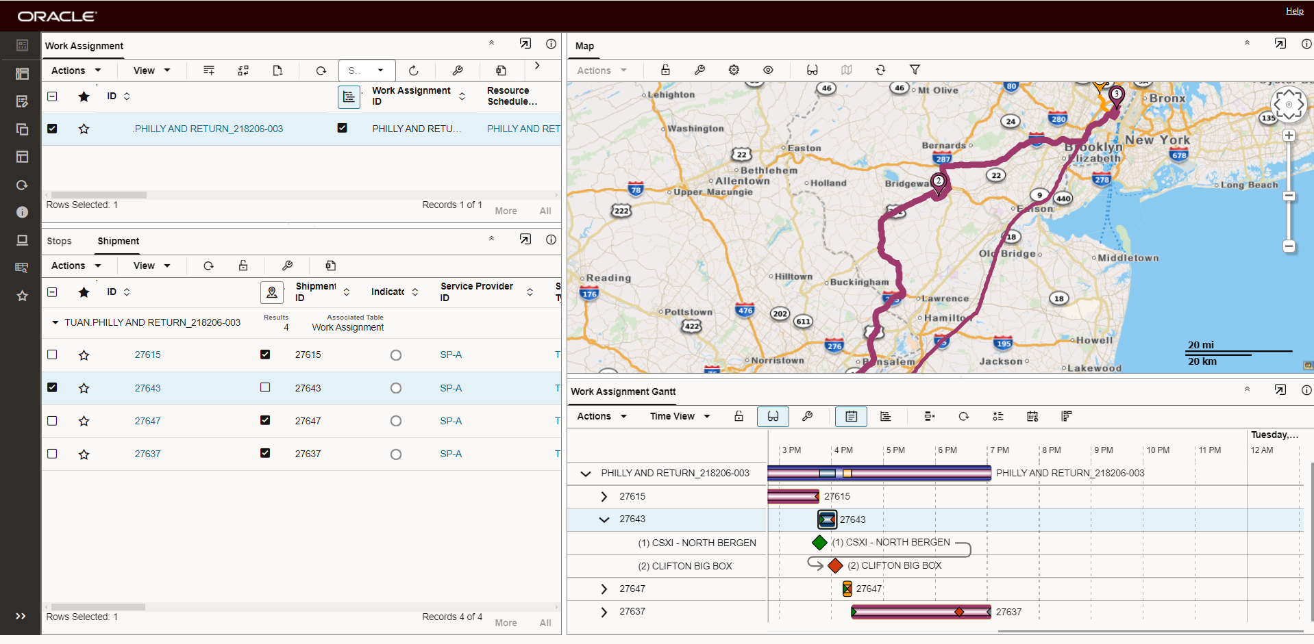Select checkbox for shipment row 27615
The width and height of the screenshot is (1314, 644).
(x=52, y=355)
